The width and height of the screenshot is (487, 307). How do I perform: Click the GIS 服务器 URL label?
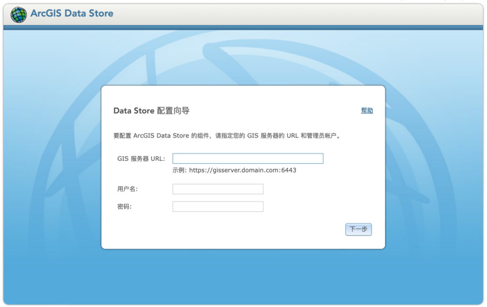coord(141,159)
